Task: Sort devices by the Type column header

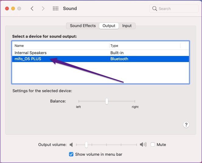Action: click(x=145, y=46)
